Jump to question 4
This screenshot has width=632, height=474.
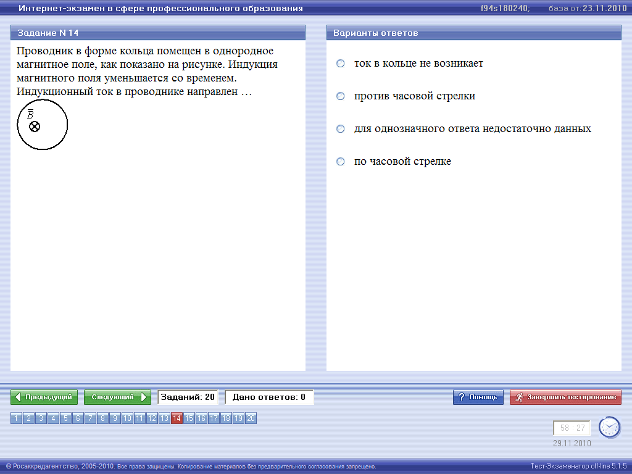click(53, 418)
